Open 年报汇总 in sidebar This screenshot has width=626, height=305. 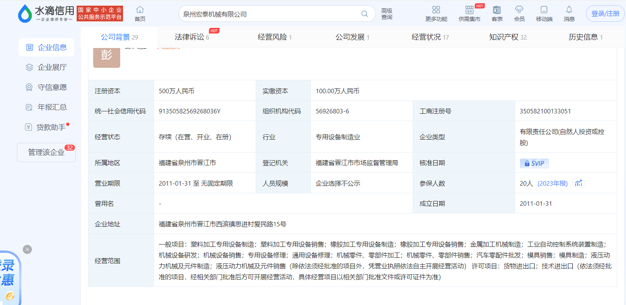(46, 107)
